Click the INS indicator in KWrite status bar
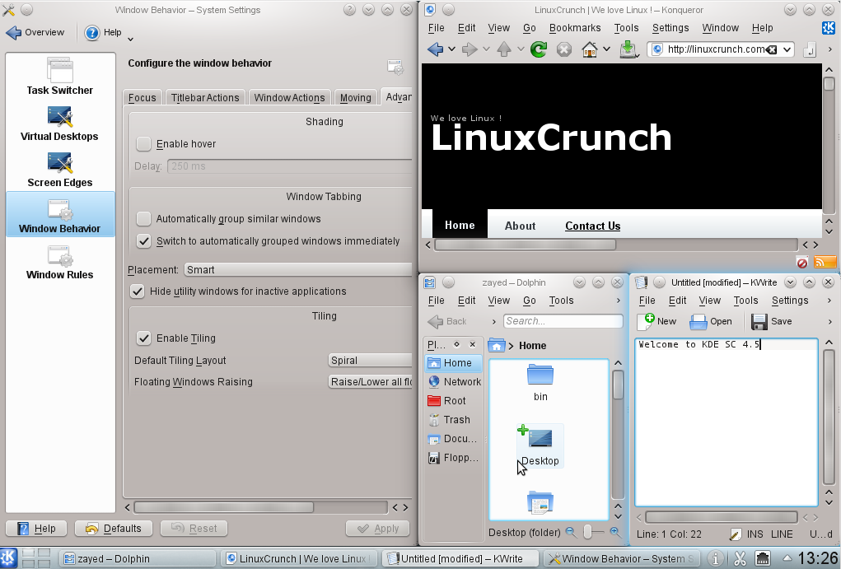Image resolution: width=841 pixels, height=569 pixels. point(755,534)
